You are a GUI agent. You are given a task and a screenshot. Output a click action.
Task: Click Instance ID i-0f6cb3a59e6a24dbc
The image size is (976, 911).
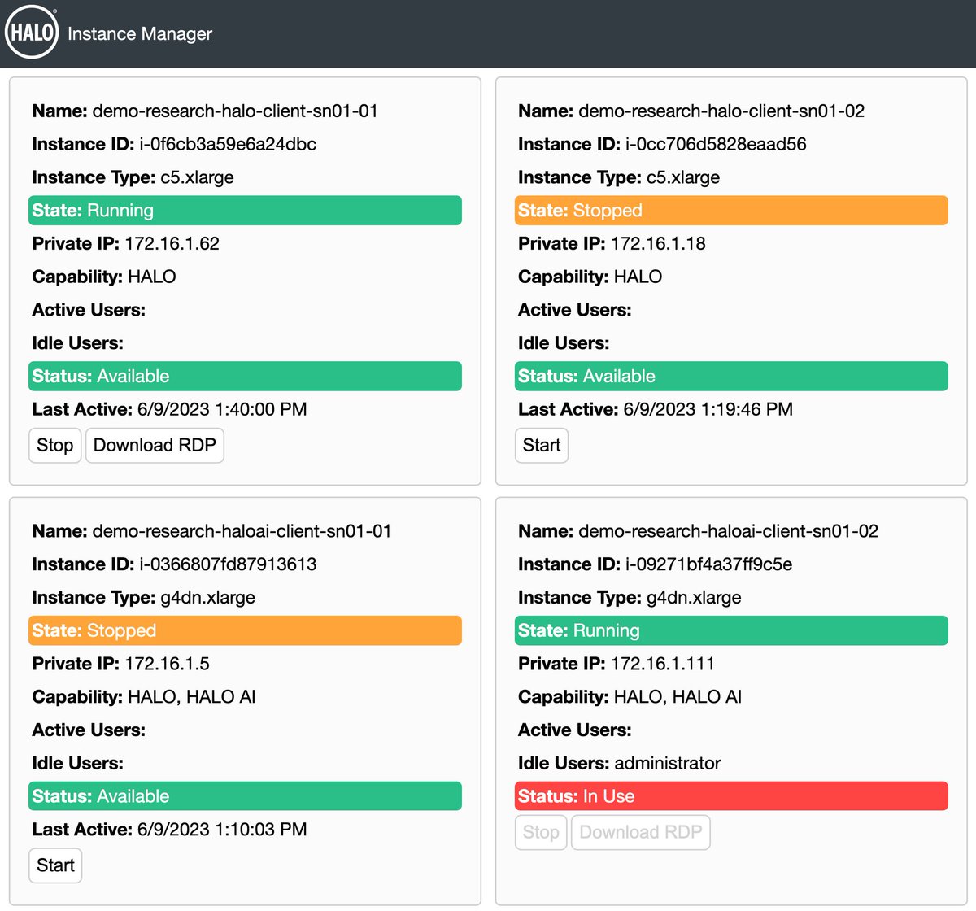pyautogui.click(x=174, y=145)
